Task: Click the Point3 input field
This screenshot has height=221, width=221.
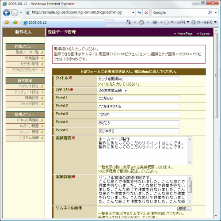Action: (139, 114)
